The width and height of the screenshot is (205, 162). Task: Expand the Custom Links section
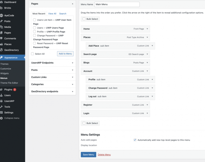(x=72, y=77)
